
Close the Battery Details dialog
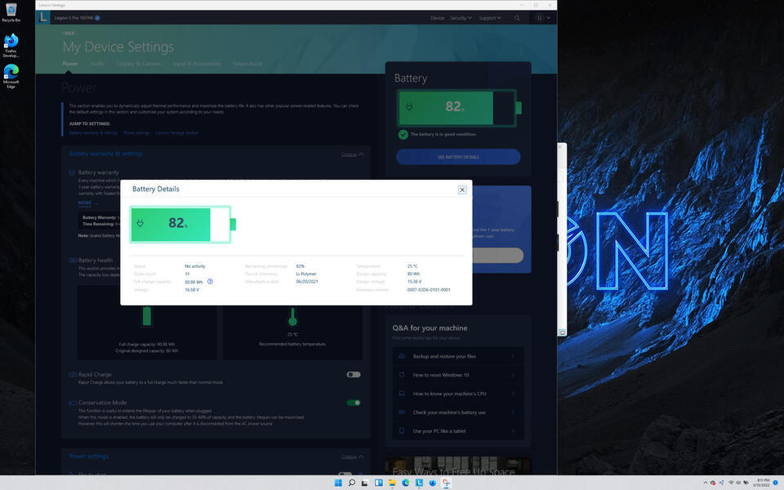point(462,189)
